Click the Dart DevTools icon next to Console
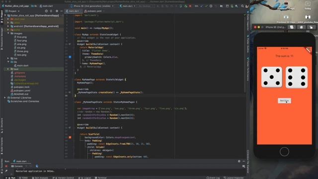The image size is (318, 179). coord(37,166)
